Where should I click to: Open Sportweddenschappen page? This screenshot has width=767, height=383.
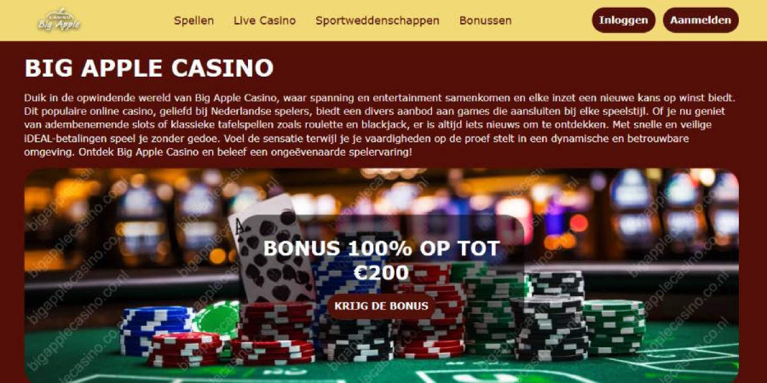pos(377,20)
